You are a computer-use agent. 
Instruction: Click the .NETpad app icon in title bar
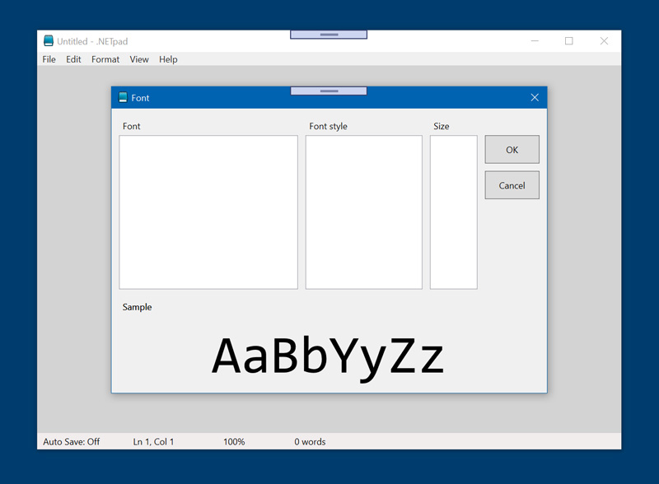pos(49,41)
